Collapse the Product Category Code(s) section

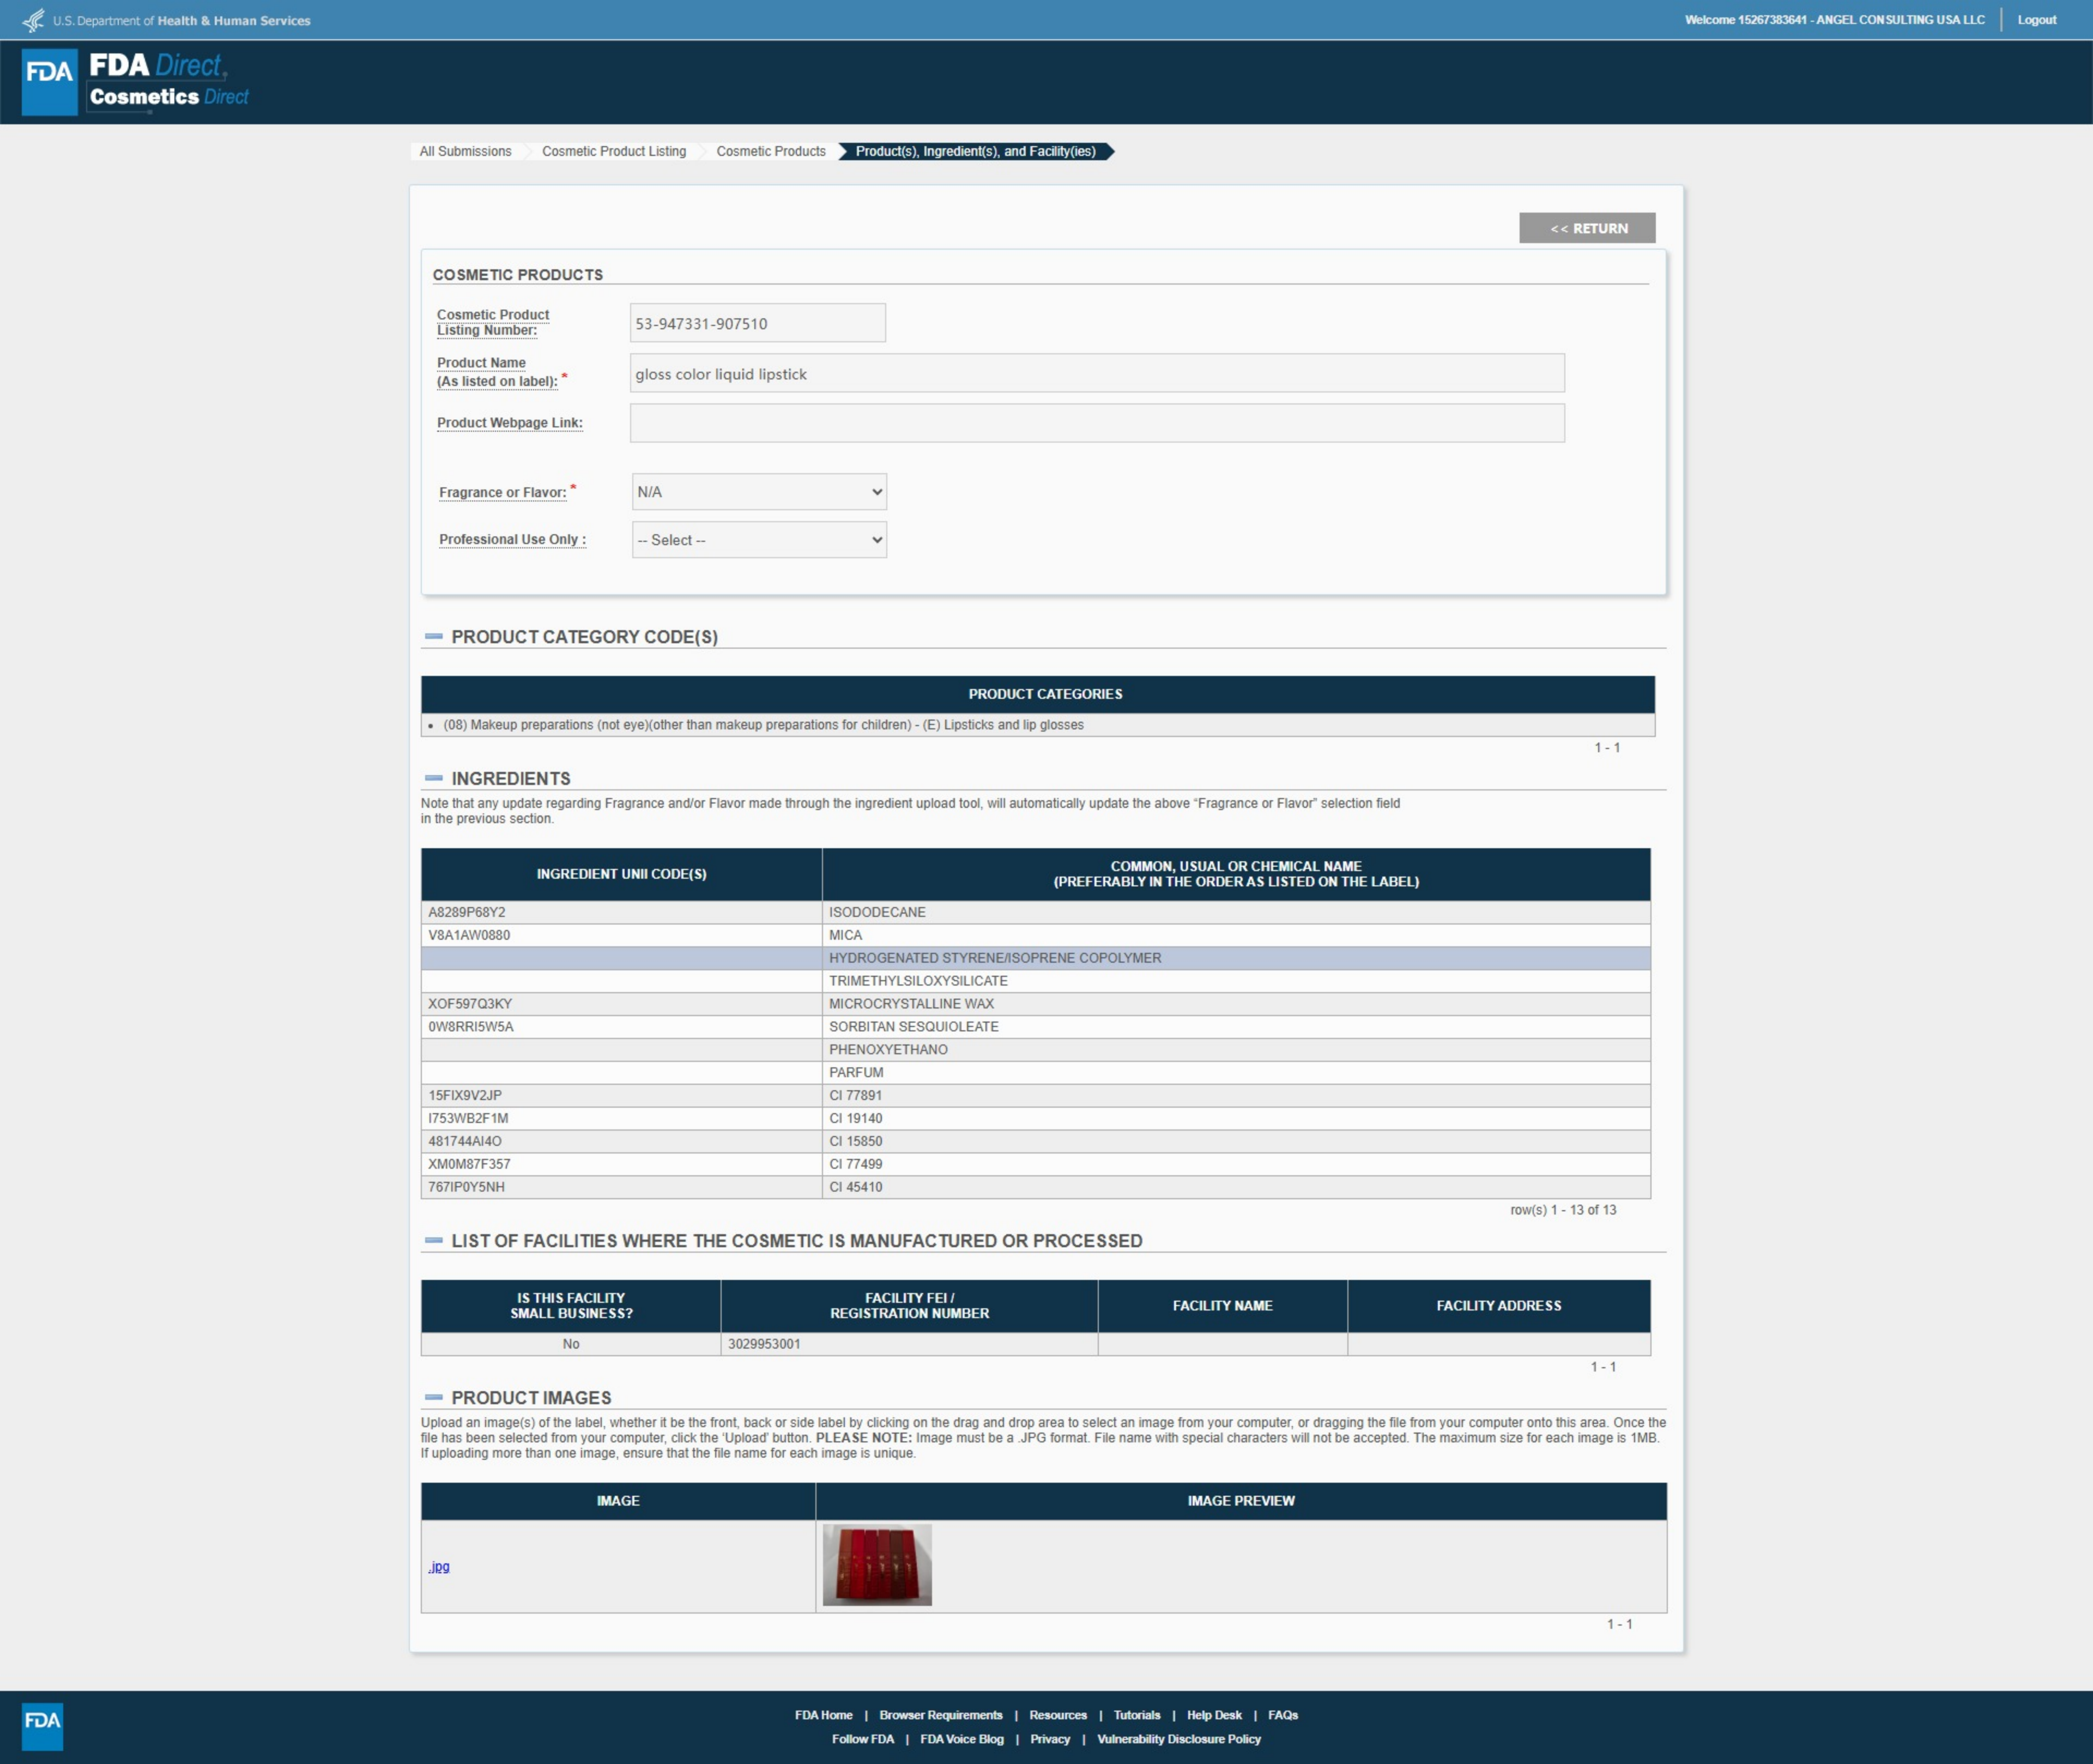tap(434, 636)
